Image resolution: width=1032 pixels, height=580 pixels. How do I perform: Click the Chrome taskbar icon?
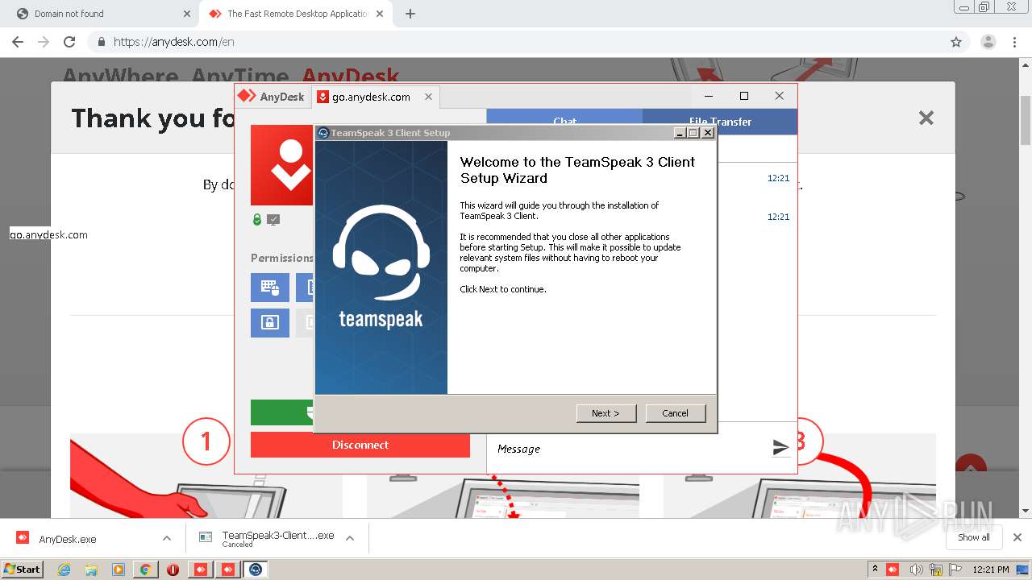pyautogui.click(x=146, y=570)
